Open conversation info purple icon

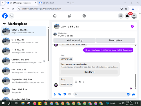click(132, 26)
